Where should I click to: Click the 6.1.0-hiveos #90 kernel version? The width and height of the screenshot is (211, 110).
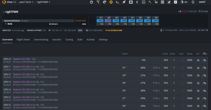169,30
